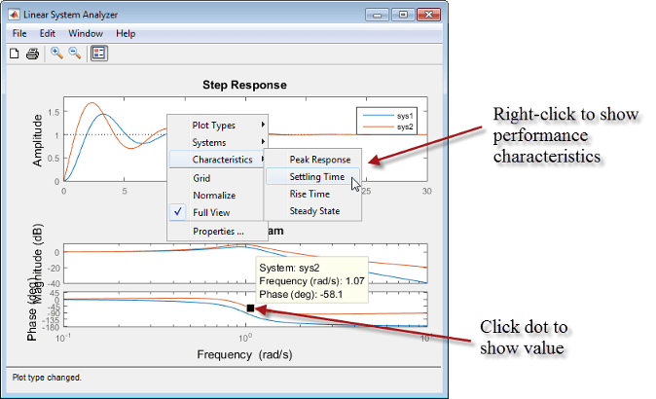Toggle the Legend toolbar icon
656x399 pixels.
point(98,54)
